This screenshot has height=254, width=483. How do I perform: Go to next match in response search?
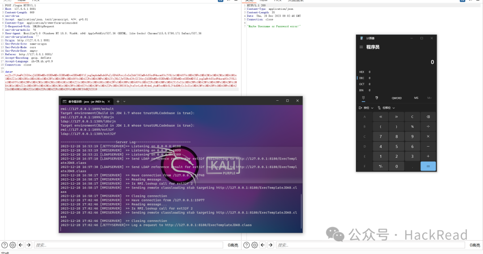(271, 245)
